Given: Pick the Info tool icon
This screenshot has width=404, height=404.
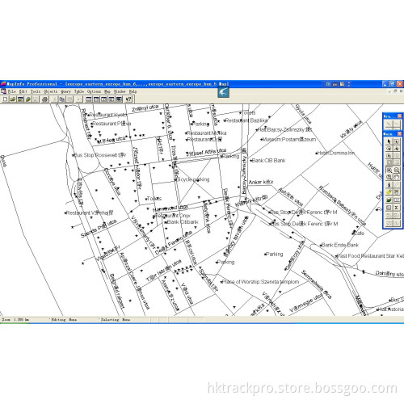Looking at the screenshot, I should (389, 184).
